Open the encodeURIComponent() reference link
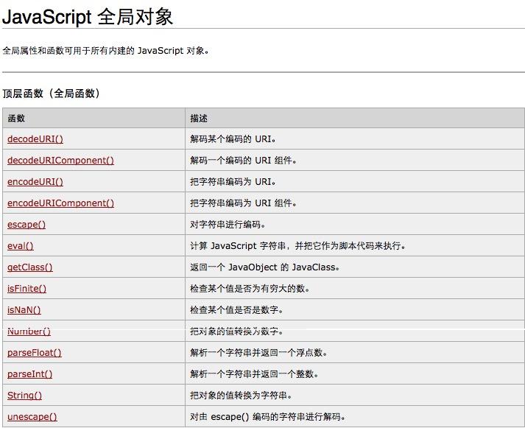Screen dimensions: 525x428 point(60,203)
